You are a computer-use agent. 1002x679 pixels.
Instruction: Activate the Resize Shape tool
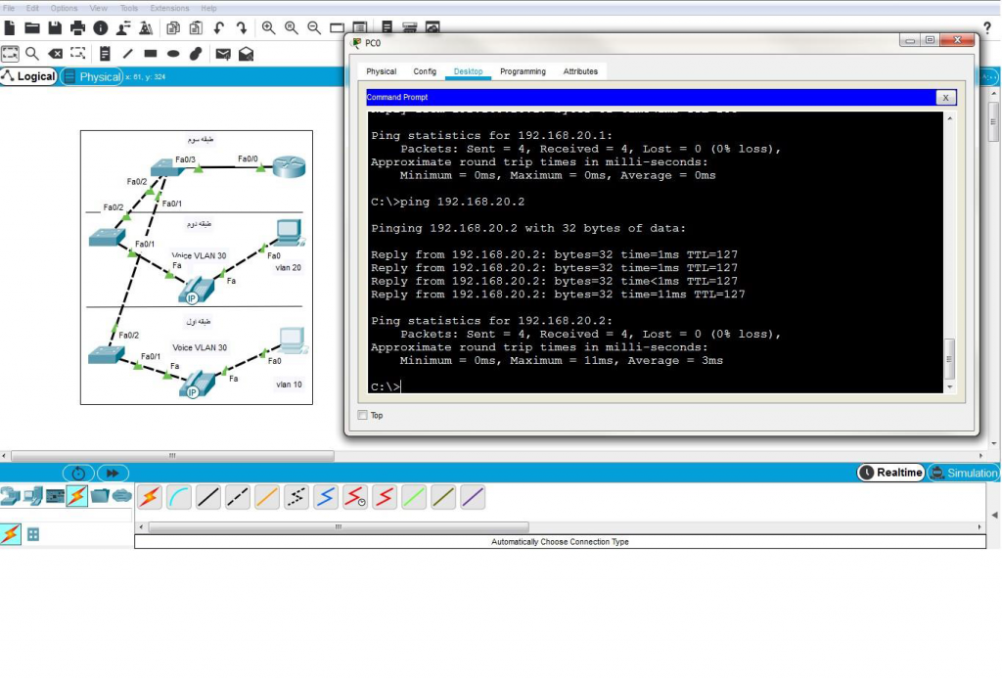(x=78, y=54)
